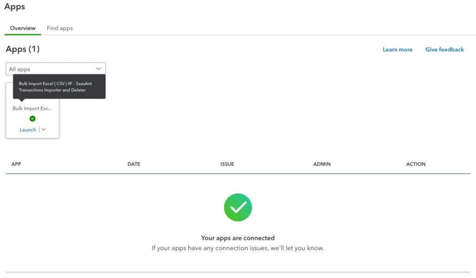Click the ACTION column header
The width and height of the screenshot is (476, 278).
coord(416,164)
